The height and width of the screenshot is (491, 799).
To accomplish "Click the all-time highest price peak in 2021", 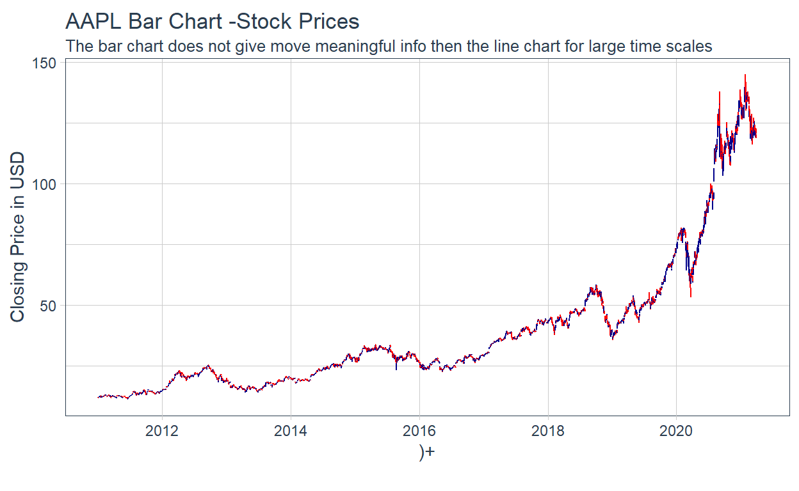I will click(745, 75).
